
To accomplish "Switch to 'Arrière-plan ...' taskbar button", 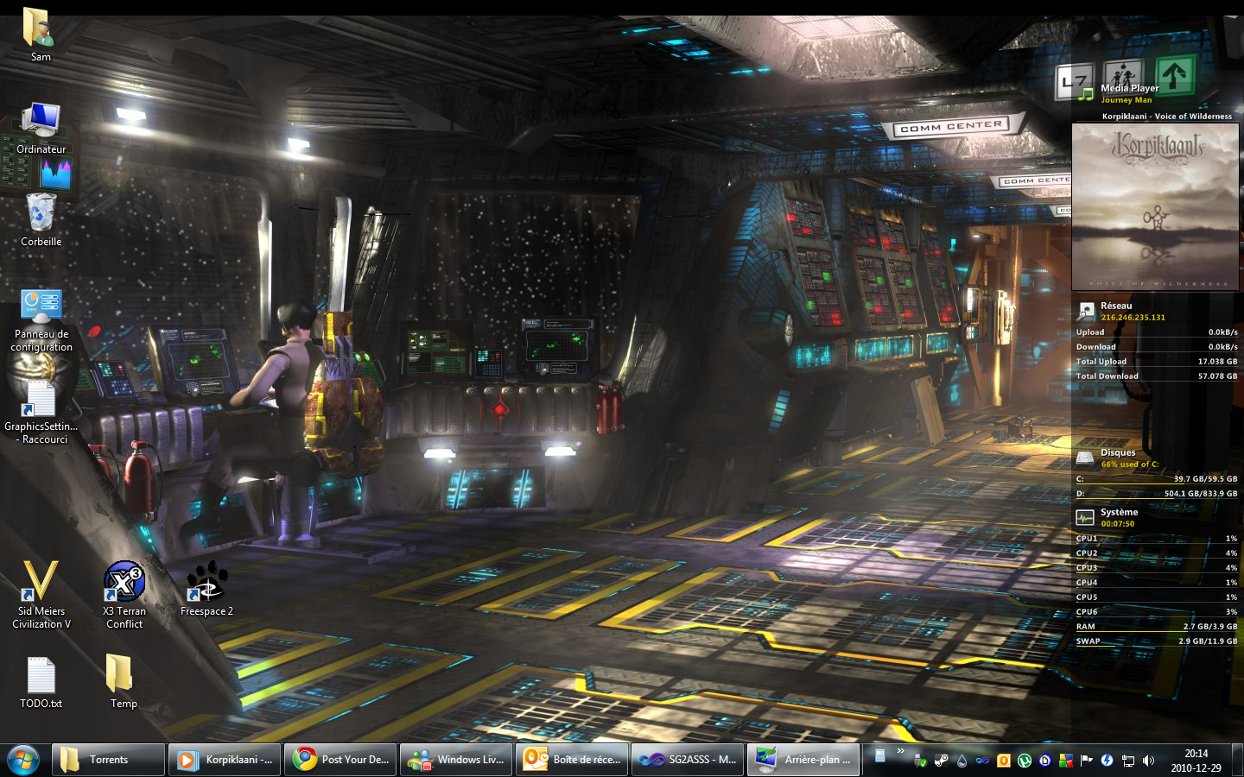I will [803, 760].
